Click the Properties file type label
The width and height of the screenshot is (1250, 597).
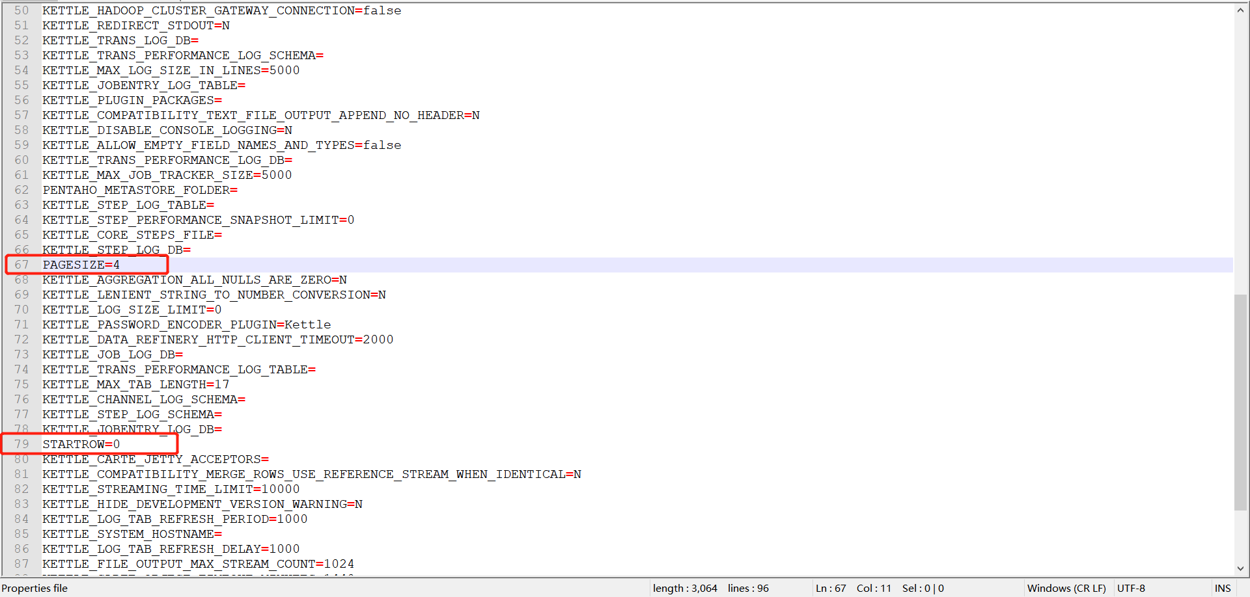[35, 588]
